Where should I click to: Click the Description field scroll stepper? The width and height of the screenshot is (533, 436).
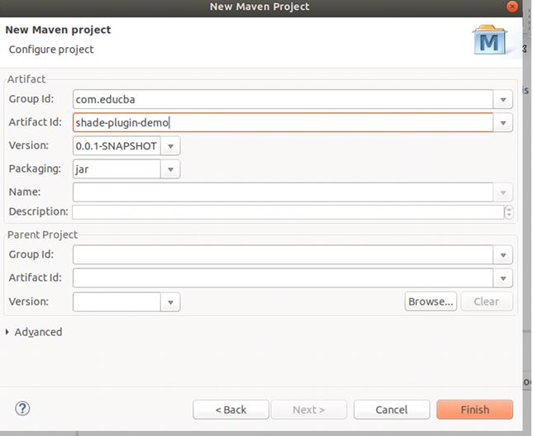pyautogui.click(x=508, y=212)
